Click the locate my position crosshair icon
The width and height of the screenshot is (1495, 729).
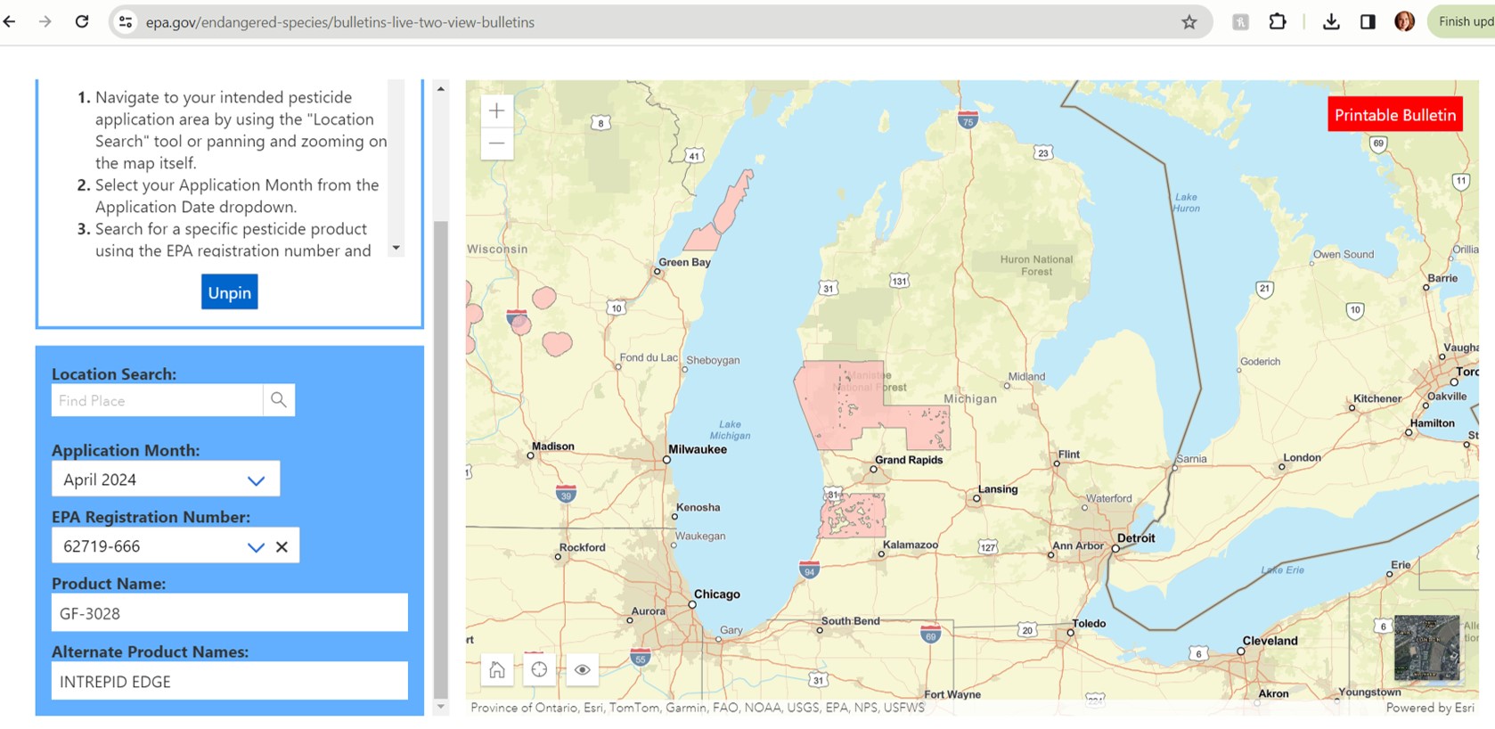click(539, 669)
